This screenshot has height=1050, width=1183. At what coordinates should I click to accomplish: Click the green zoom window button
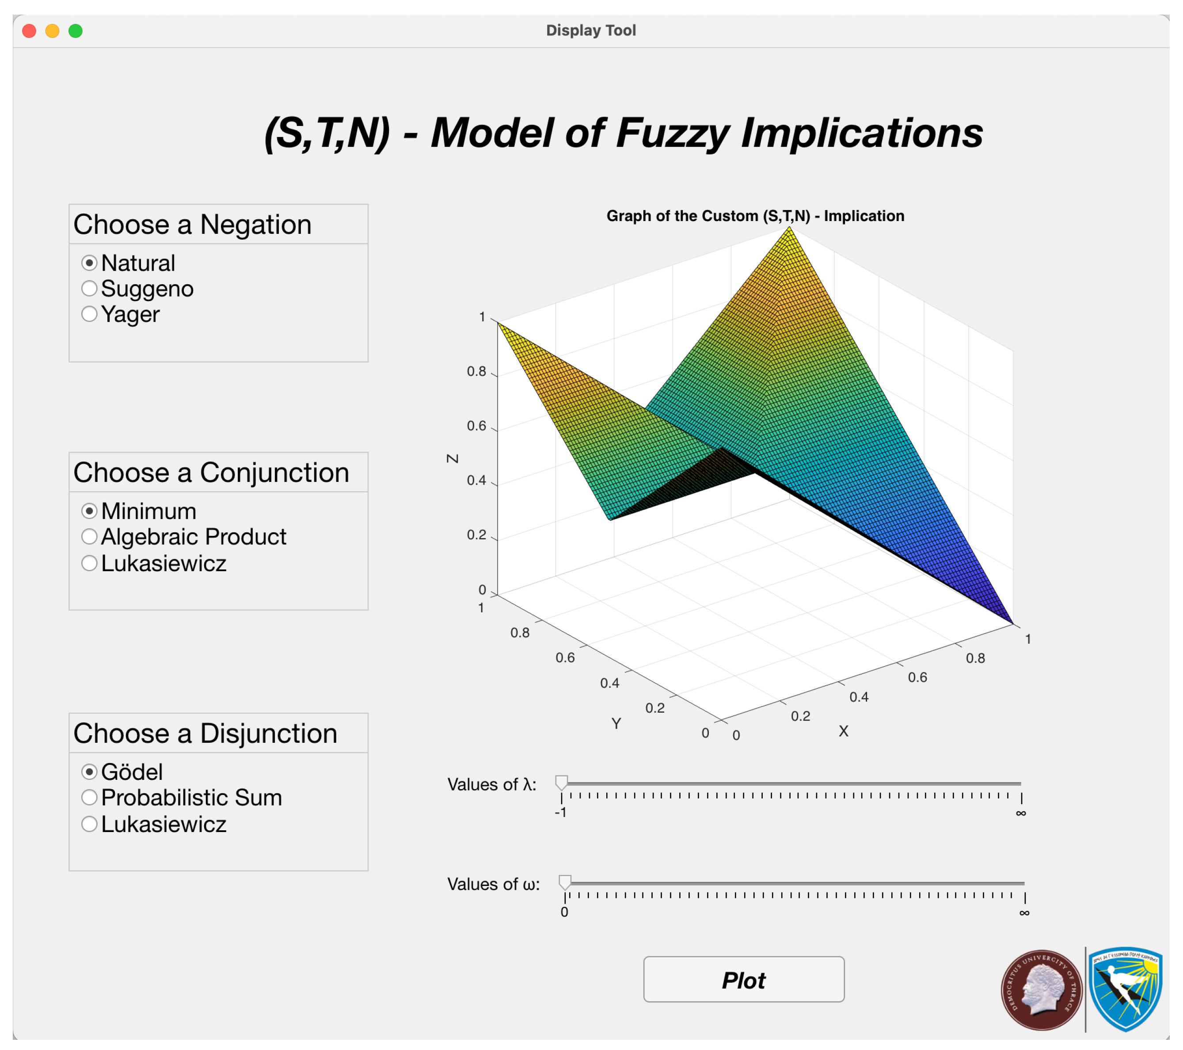pos(76,31)
